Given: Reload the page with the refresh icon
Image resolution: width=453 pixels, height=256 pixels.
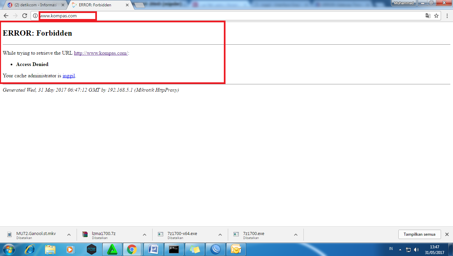Looking at the screenshot, I should (25, 16).
